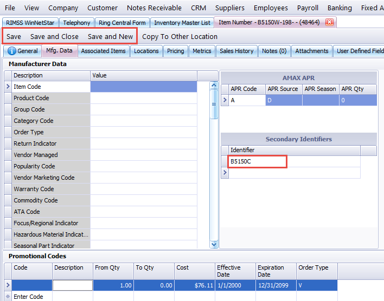This screenshot has height=301, width=384.
Task: Select the Item Code row indicator arrow
Action: tap(8, 87)
